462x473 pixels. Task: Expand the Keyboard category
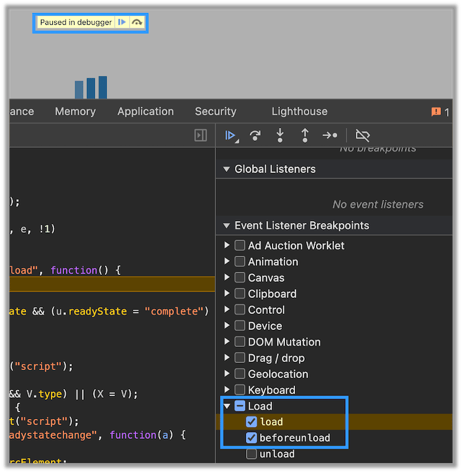(x=227, y=389)
